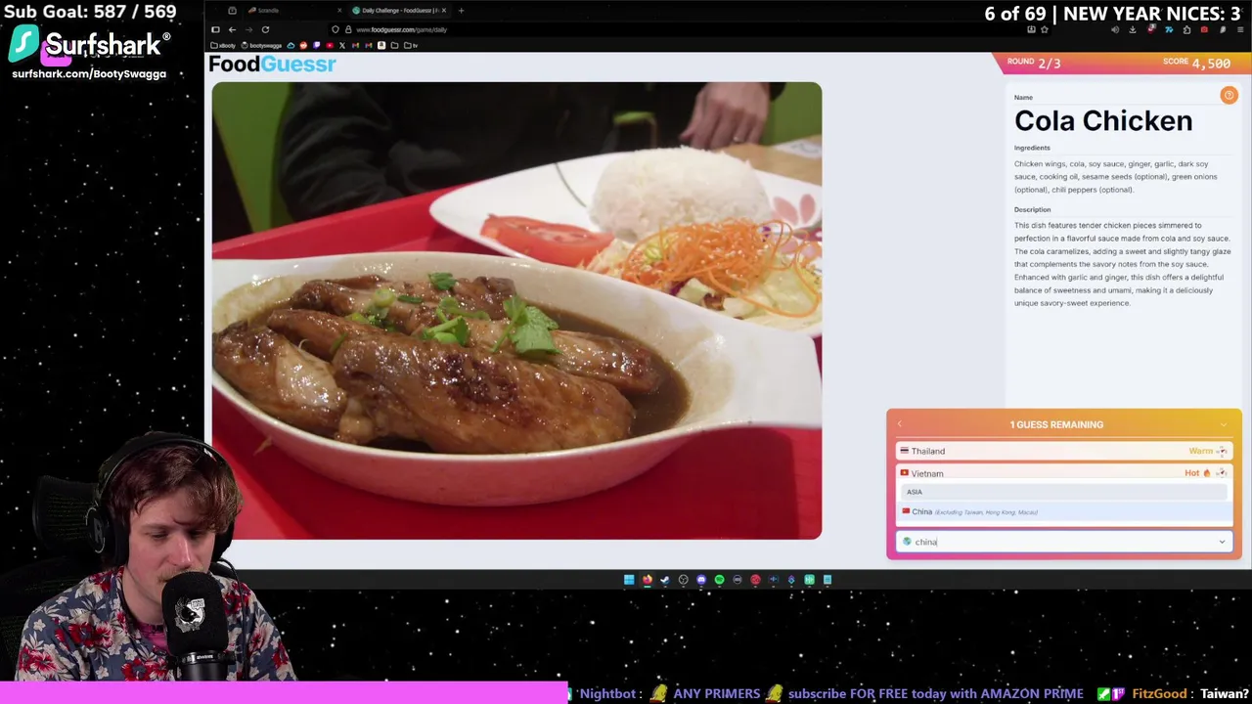The width and height of the screenshot is (1252, 704).
Task: Open the tv bookmarks folder
Action: point(411,45)
